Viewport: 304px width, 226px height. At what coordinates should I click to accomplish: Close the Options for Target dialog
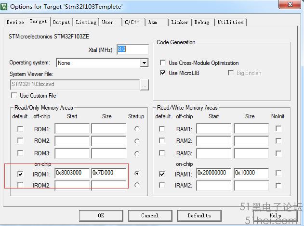pos(290,4)
